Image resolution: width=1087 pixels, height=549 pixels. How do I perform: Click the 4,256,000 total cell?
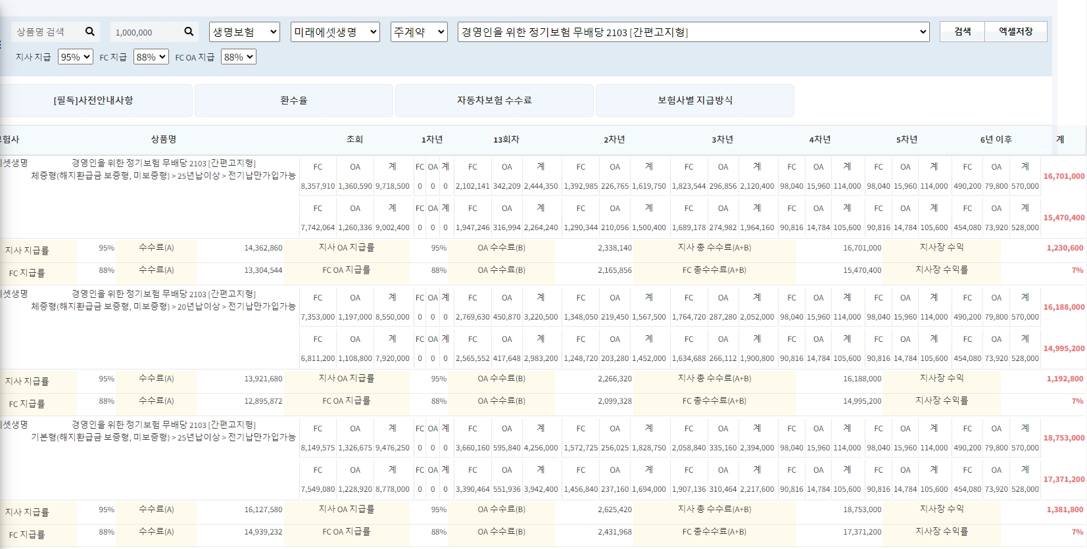(x=541, y=448)
